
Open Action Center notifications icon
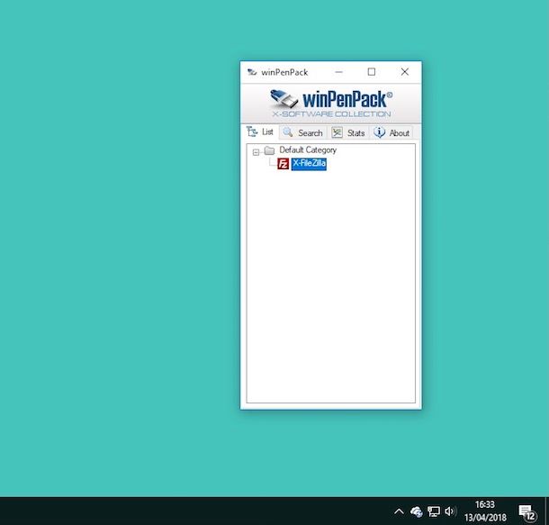[x=527, y=512]
